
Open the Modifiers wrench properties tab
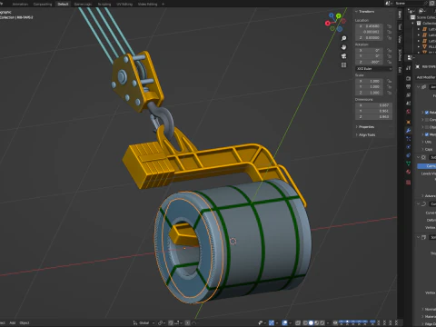[409, 131]
